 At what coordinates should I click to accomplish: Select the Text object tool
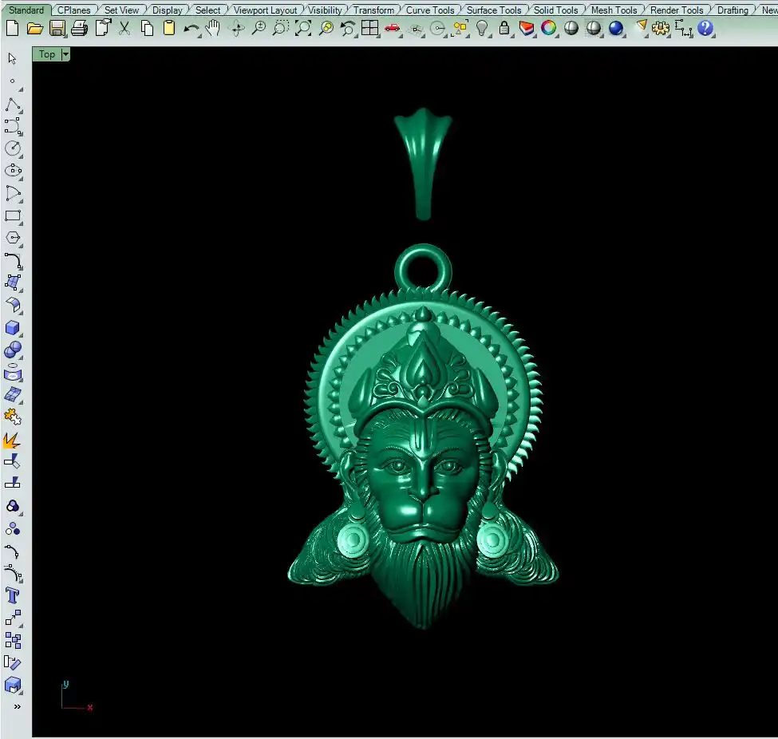[13, 595]
